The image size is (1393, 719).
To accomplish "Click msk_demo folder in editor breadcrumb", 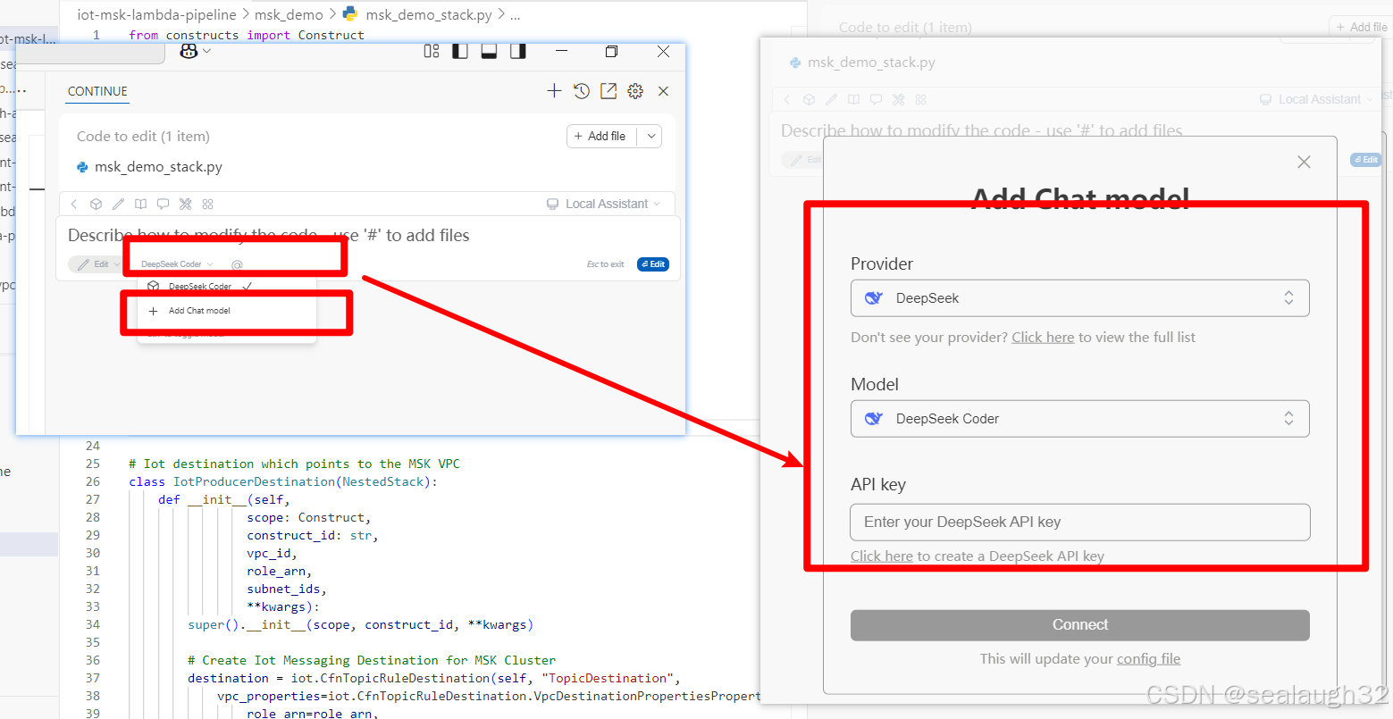I will (289, 14).
